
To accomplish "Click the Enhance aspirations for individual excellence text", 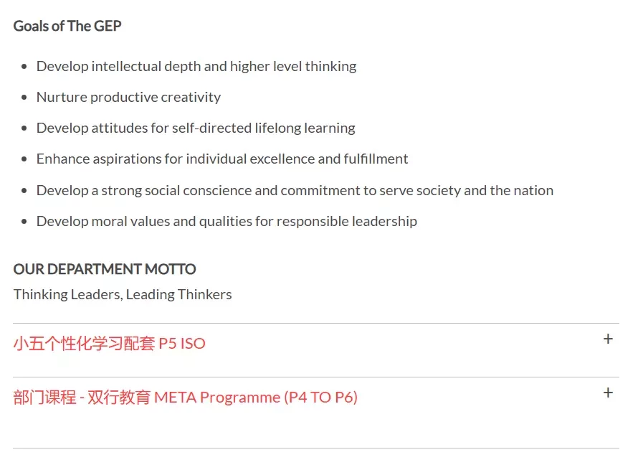I will click(222, 159).
